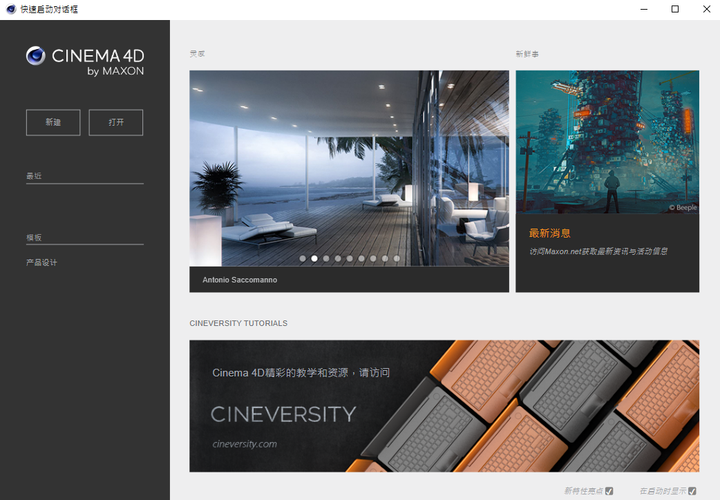The height and width of the screenshot is (500, 720).
Task: Click the CINEMA 4D by MAXON logo
Action: tap(85, 61)
